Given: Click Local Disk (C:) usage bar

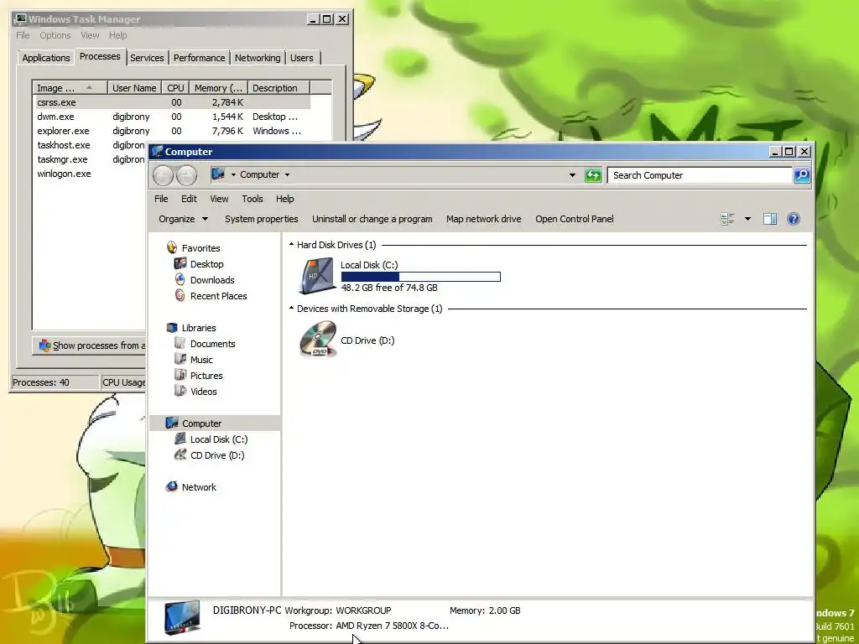Looking at the screenshot, I should click(x=420, y=277).
